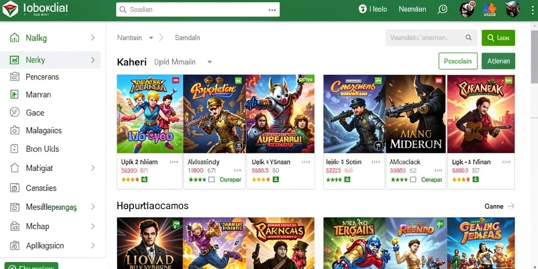
Task: Open the Malagaiios camera icon
Action: [14, 130]
